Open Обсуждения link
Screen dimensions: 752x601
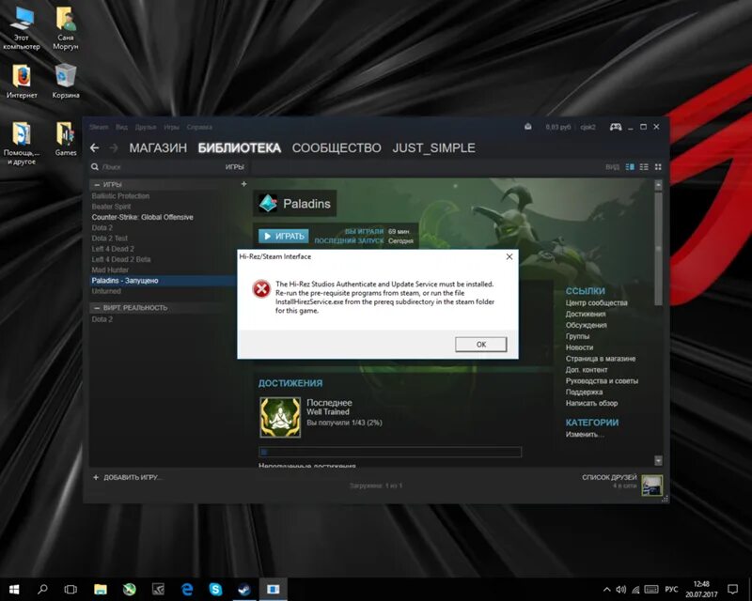tap(586, 325)
